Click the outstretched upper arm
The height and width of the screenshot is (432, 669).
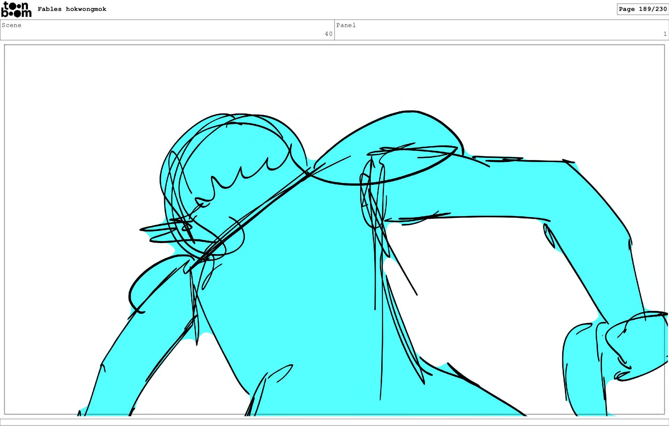(x=488, y=190)
